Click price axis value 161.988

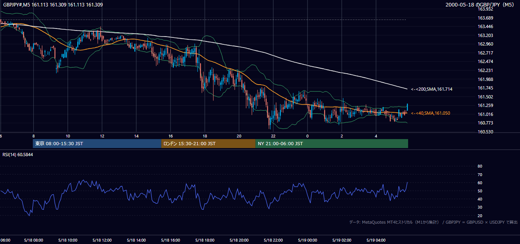[485, 79]
